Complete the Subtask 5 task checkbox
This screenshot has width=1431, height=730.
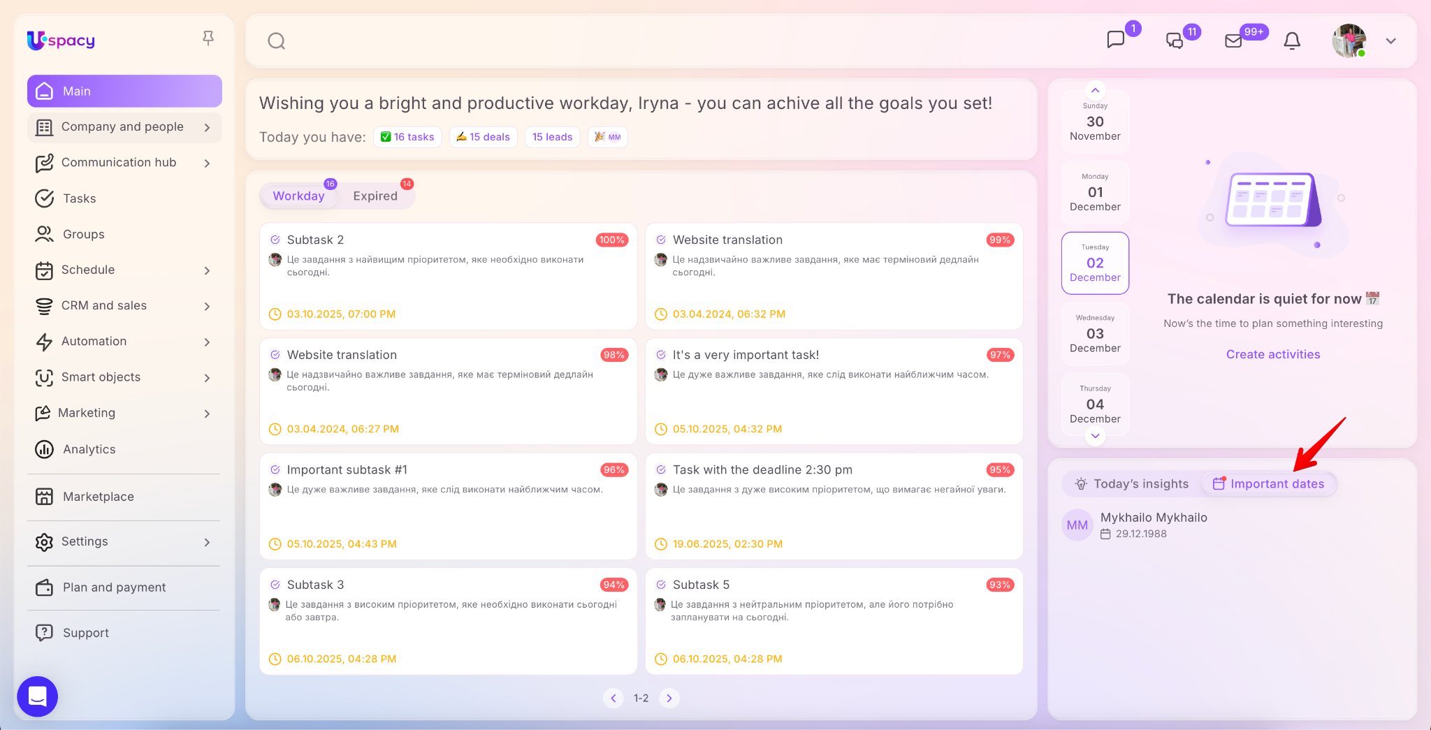pyautogui.click(x=661, y=585)
